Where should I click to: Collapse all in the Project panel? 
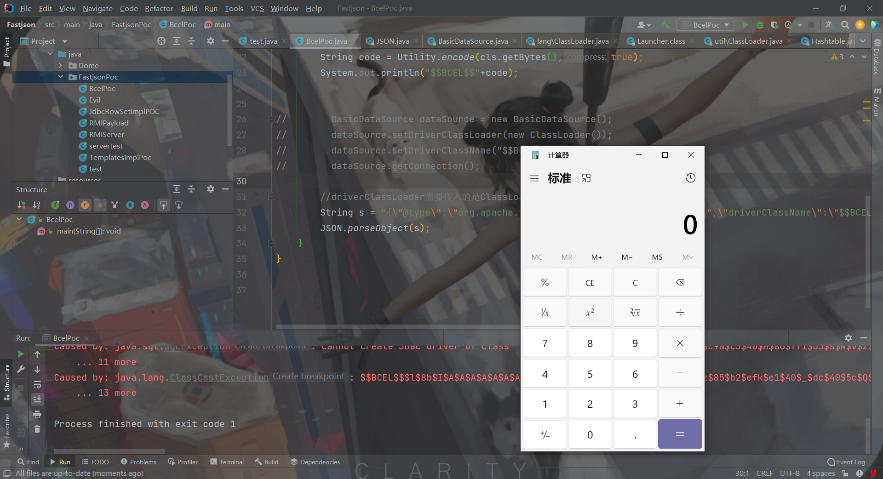click(191, 41)
